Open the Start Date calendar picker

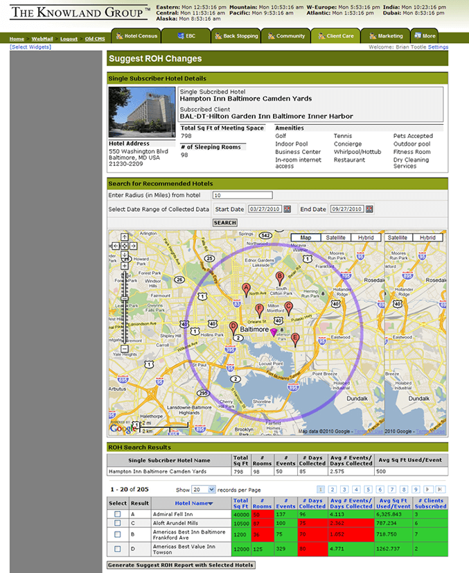pyautogui.click(x=287, y=209)
